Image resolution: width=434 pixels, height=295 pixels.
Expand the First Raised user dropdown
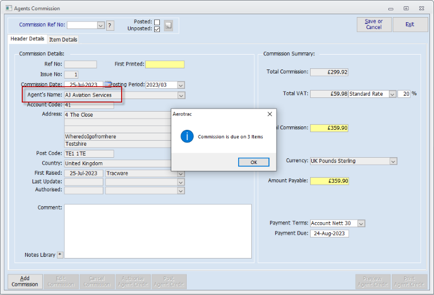pos(181,174)
